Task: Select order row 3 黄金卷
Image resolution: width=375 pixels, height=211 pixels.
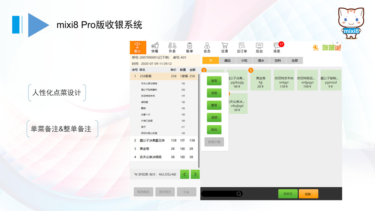Action: coord(164,149)
